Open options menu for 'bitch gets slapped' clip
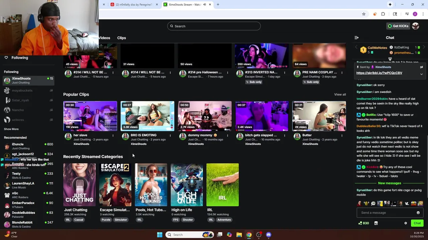Screen dimensions: 428x240 (x=285, y=135)
